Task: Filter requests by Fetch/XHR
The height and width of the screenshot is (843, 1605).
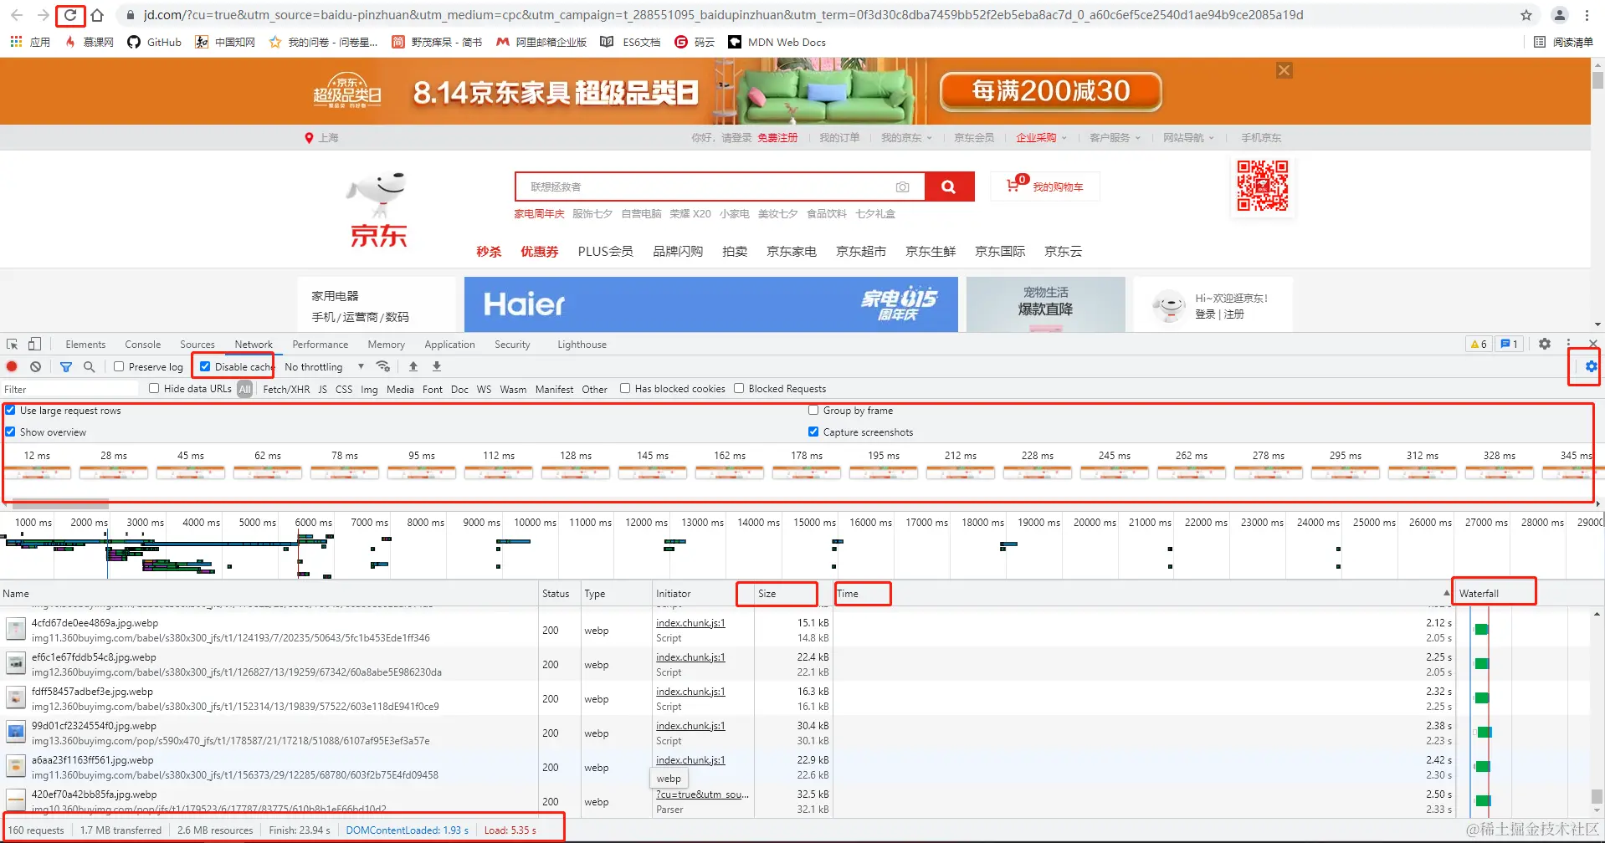Action: tap(286, 389)
